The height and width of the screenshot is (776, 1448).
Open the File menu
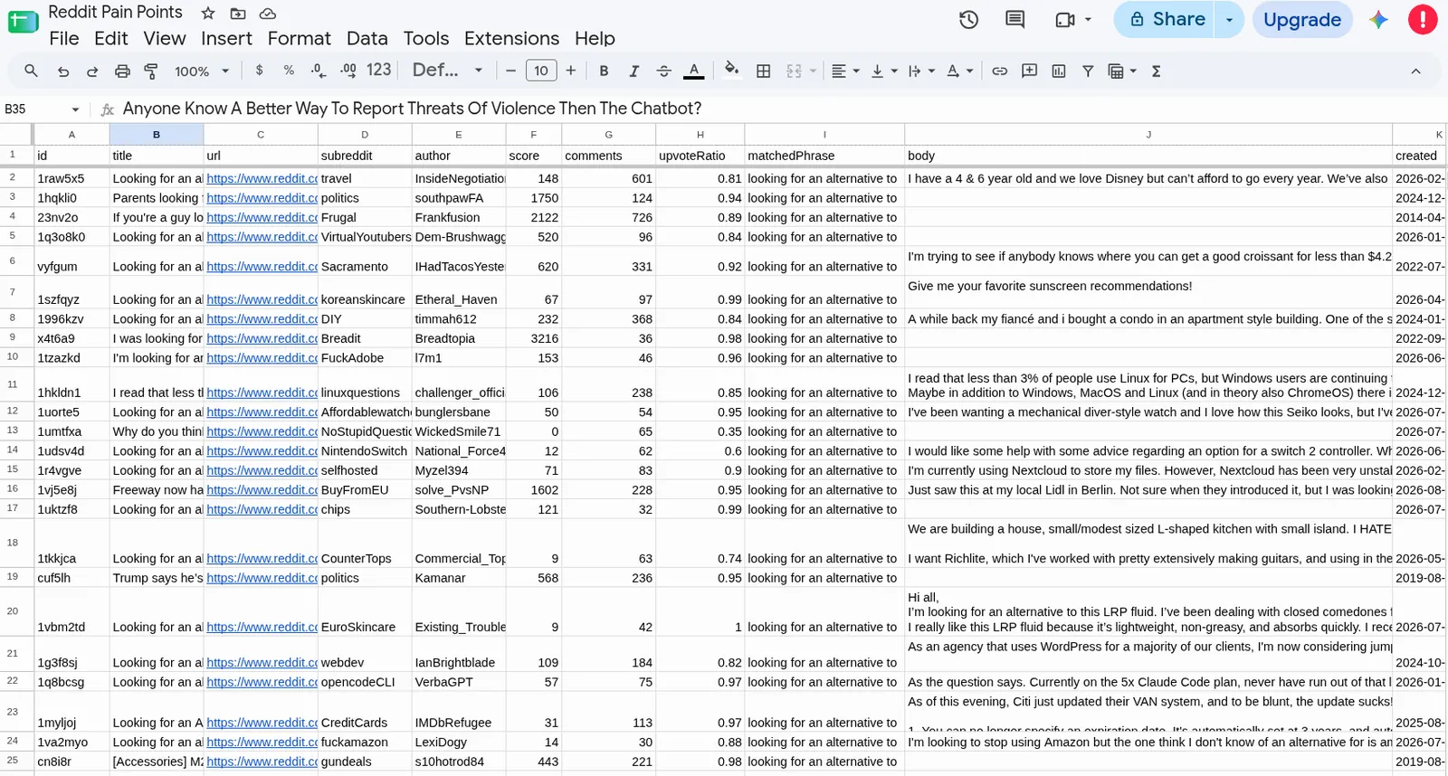pos(64,38)
